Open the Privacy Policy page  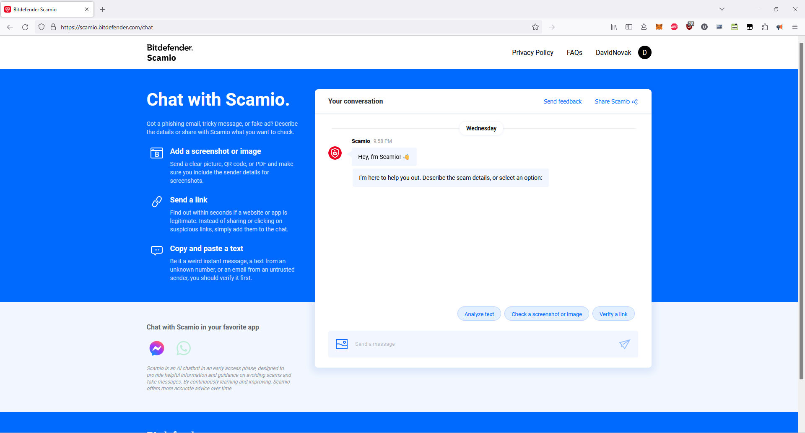pyautogui.click(x=532, y=52)
